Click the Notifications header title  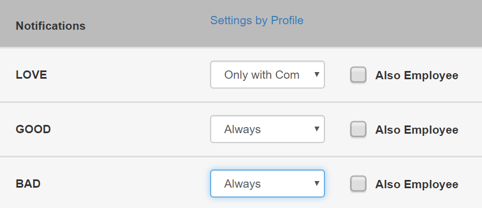(x=51, y=26)
